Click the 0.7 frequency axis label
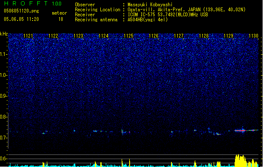The height and width of the screenshot is (167, 263). (4, 138)
